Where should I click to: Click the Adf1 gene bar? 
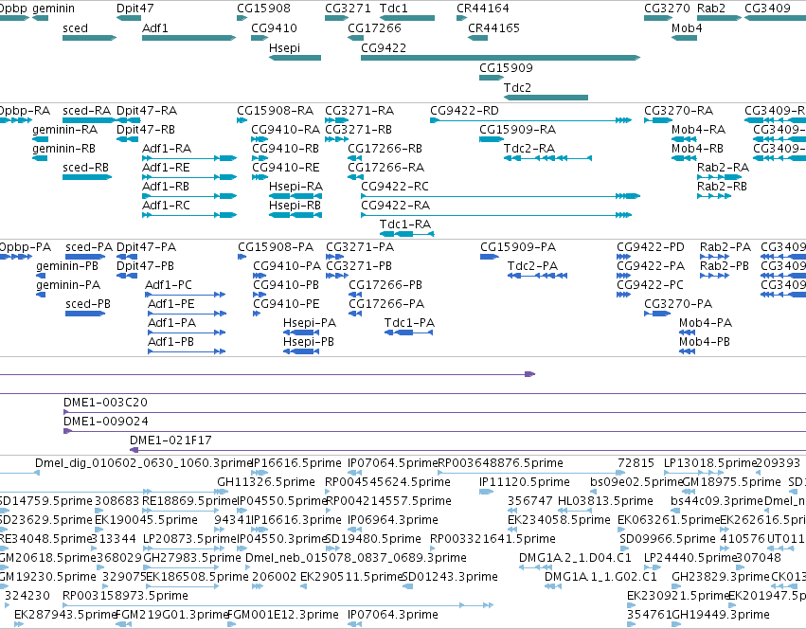pos(188,38)
